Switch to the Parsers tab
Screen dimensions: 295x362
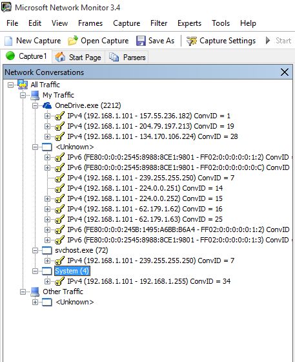[127, 57]
